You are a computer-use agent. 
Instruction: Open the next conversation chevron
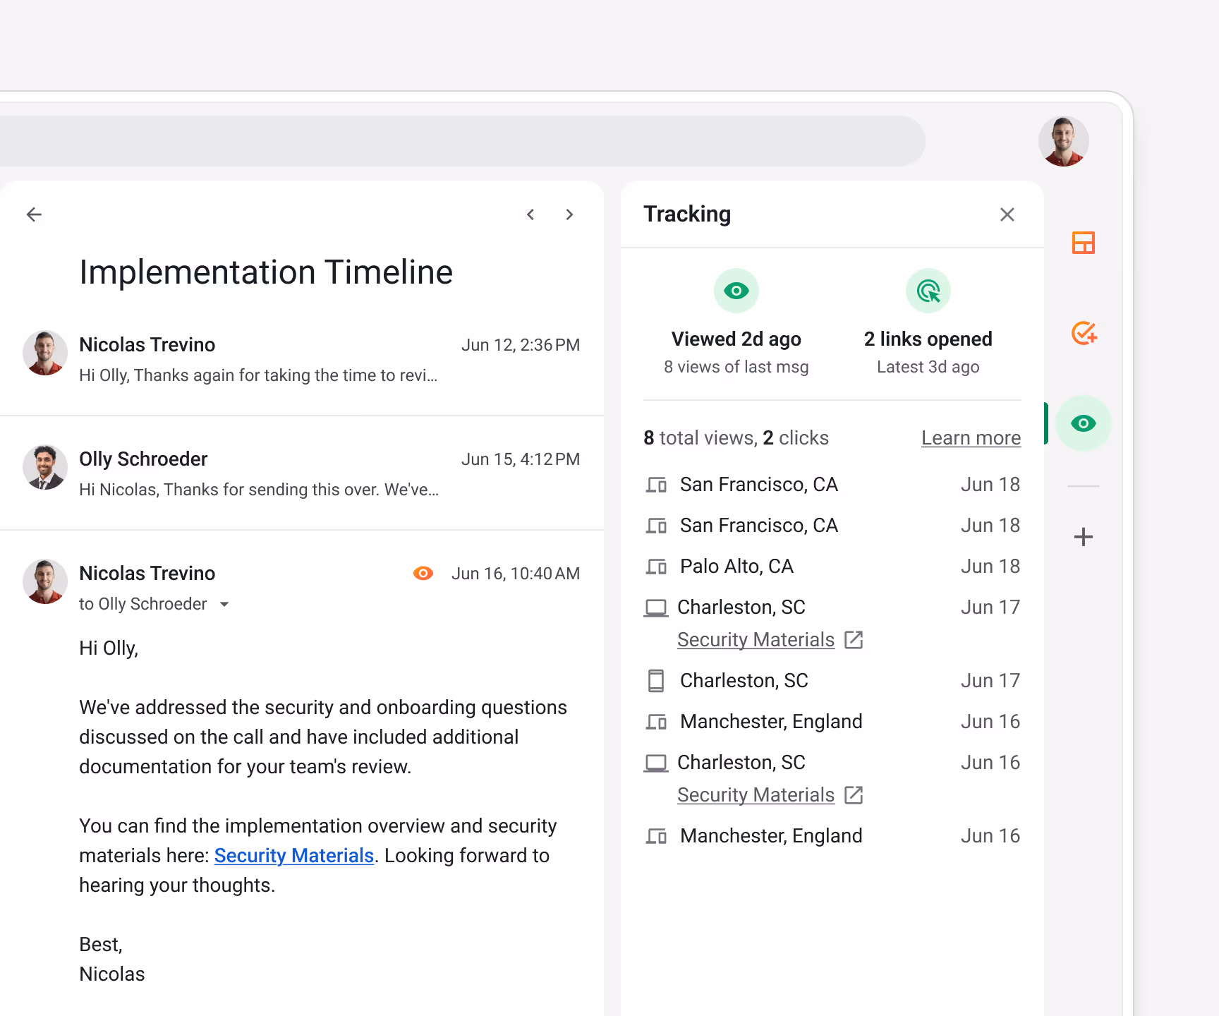click(569, 214)
